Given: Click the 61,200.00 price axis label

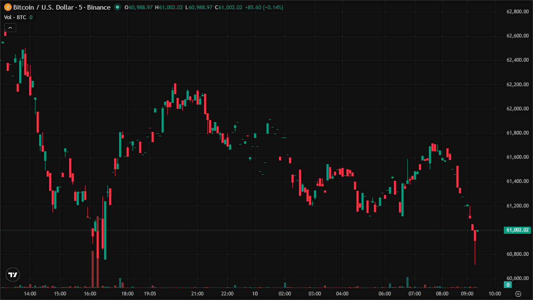Looking at the screenshot, I should 518,206.
